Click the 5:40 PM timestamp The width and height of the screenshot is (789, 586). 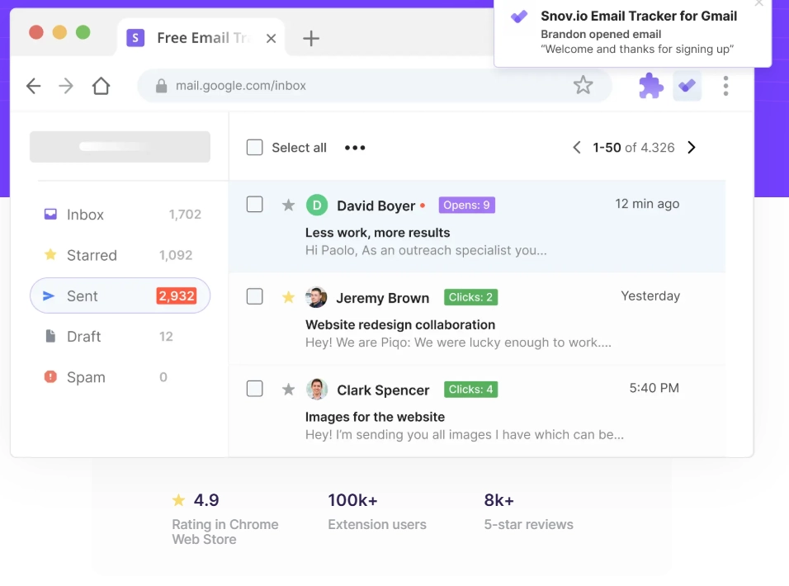coord(654,388)
